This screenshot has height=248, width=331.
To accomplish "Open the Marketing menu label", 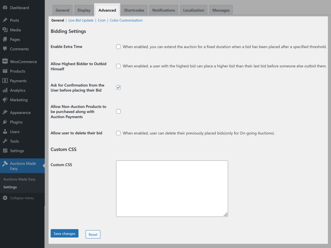I will 19,100.
